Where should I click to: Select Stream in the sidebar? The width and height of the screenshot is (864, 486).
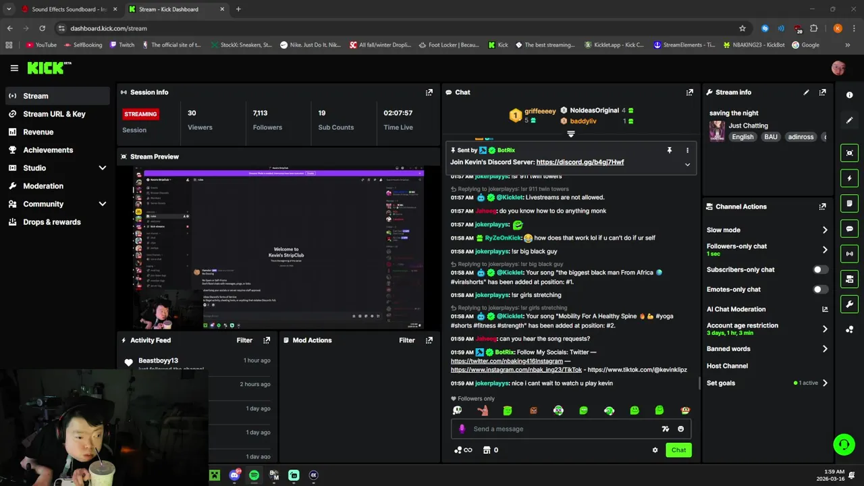point(57,96)
